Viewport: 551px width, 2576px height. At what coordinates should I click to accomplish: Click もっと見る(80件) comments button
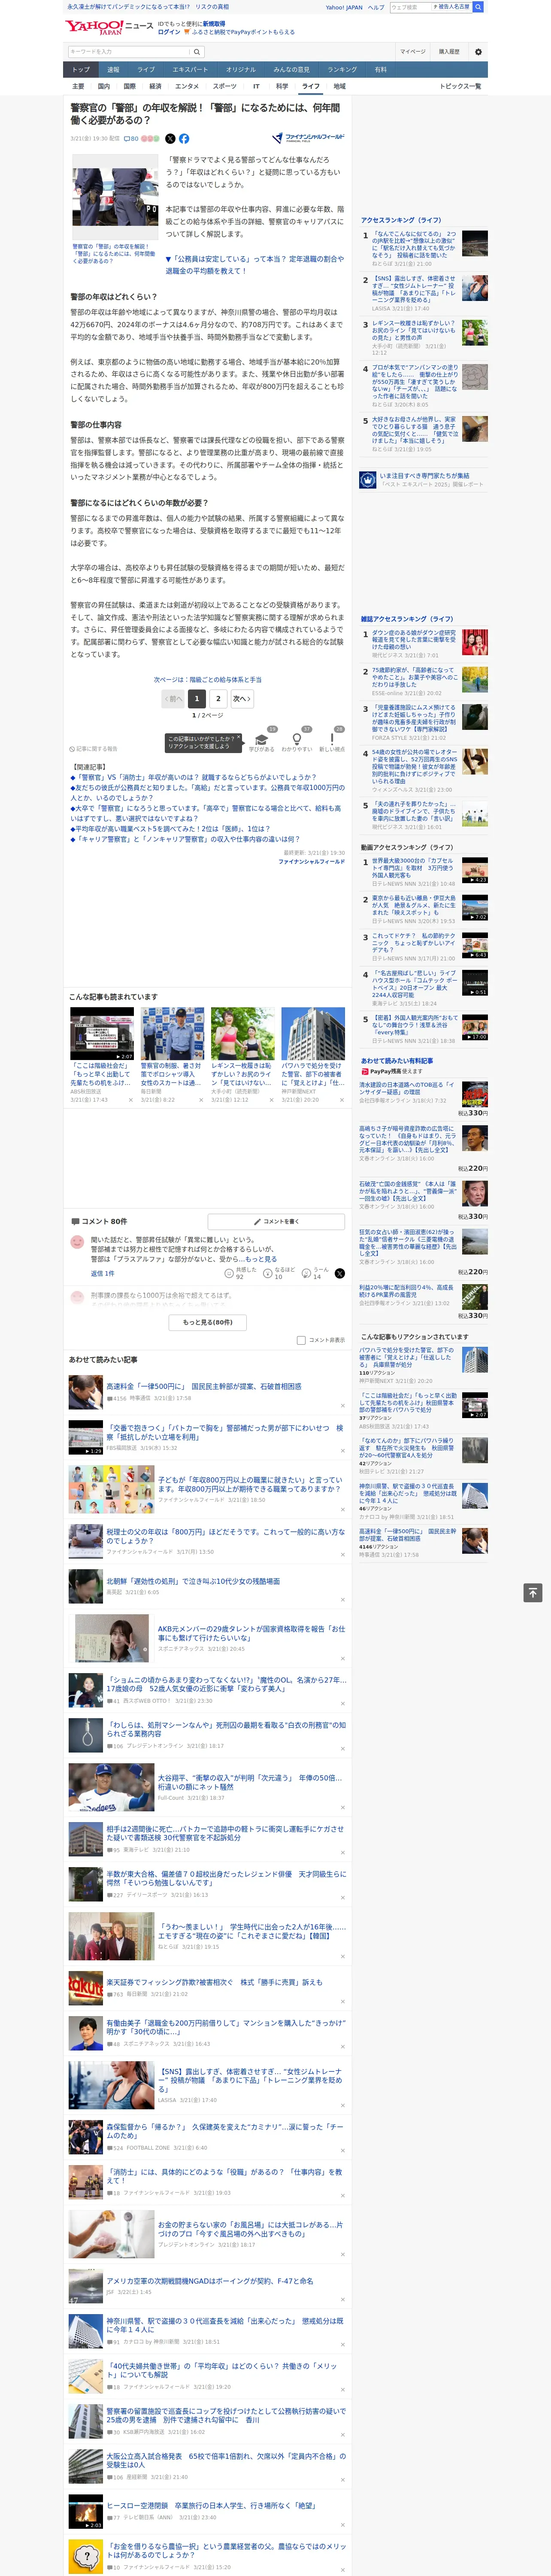click(208, 1322)
